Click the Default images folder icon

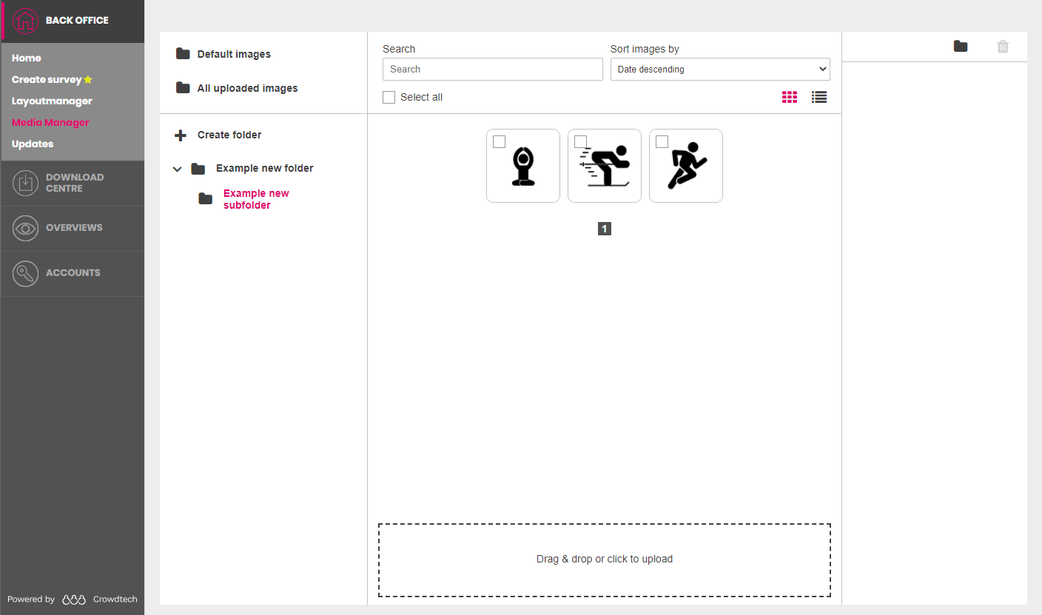[x=183, y=54]
